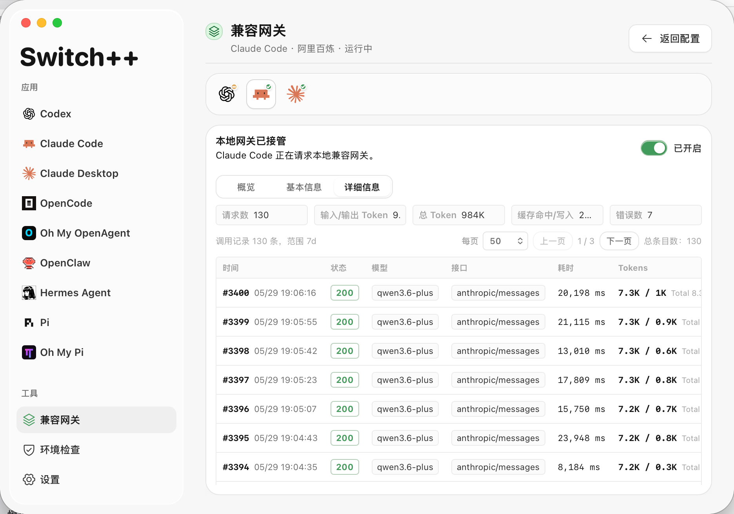Click the 23,948 ms duration value

pos(581,438)
